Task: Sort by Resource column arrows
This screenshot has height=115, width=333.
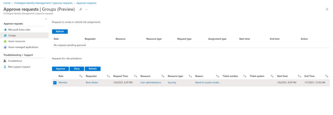Action: click(x=163, y=76)
